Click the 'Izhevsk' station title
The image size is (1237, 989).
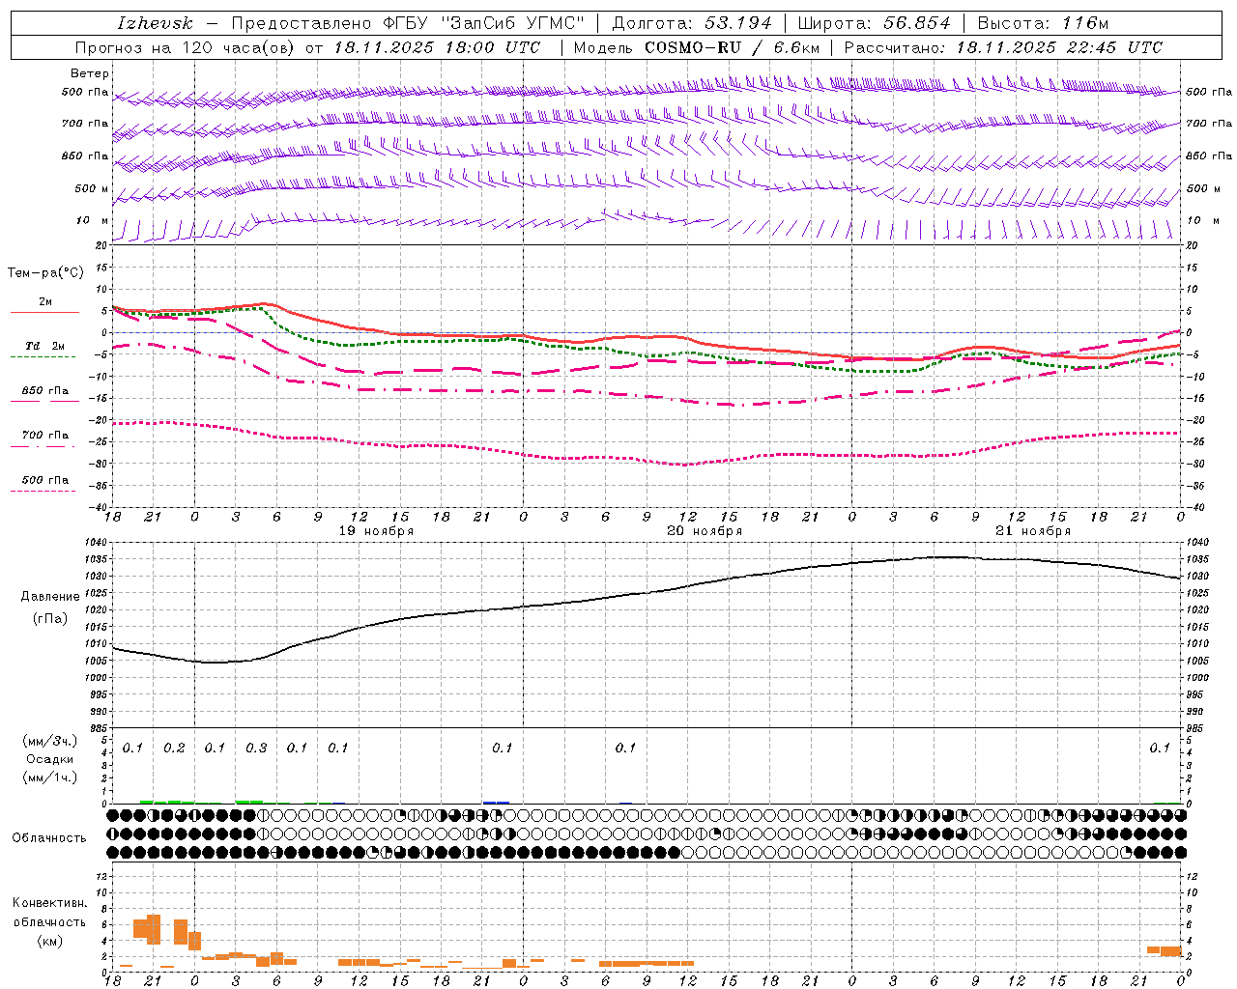tap(155, 23)
